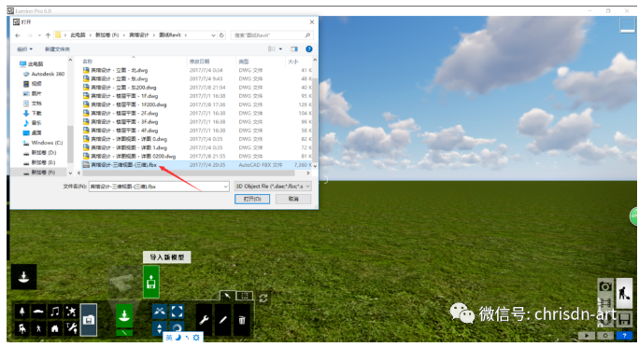The image size is (639, 347).
Task: Select the Imported models category button
Action: tap(89, 320)
